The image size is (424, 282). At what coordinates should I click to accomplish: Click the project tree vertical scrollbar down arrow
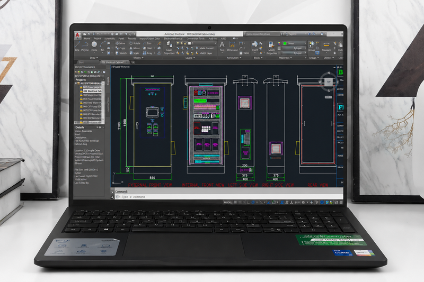click(103, 119)
